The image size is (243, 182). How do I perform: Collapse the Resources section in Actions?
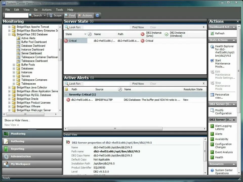point(234,164)
